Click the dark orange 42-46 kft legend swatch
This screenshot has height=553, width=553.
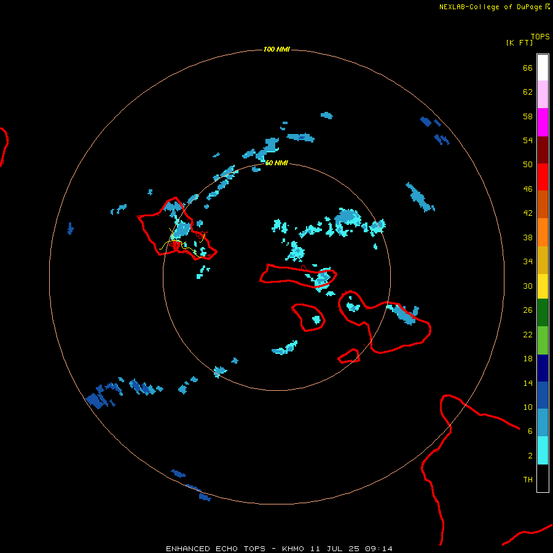[543, 205]
